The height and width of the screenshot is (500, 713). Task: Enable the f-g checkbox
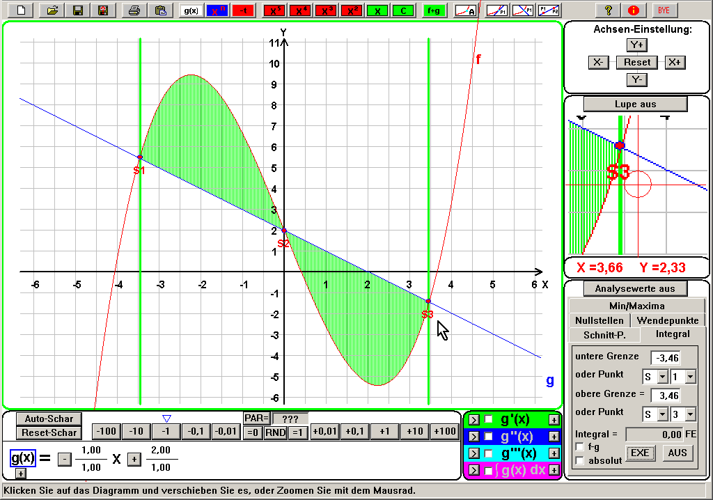pos(579,446)
